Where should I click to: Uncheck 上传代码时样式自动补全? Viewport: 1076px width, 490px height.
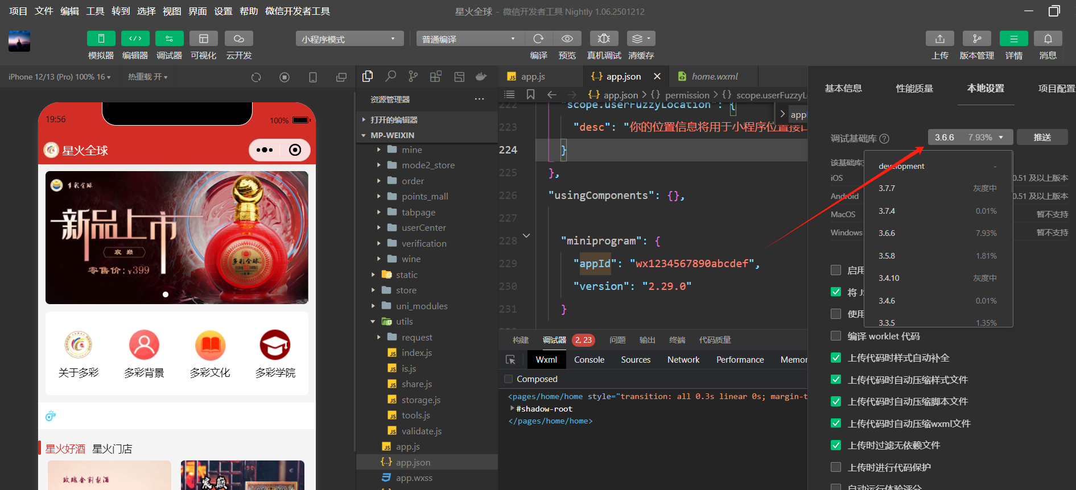836,358
